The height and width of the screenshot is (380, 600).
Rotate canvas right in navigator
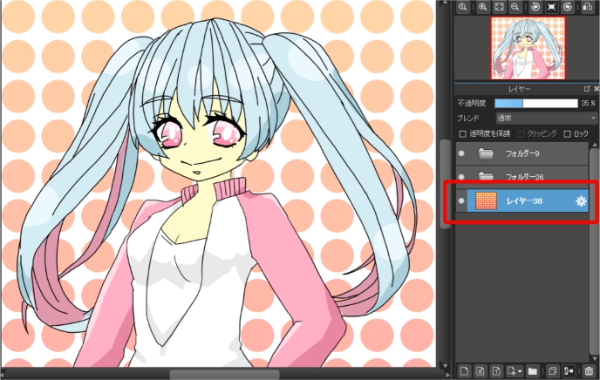(568, 6)
